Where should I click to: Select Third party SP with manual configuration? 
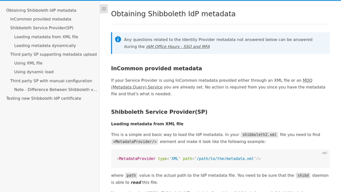(51, 81)
